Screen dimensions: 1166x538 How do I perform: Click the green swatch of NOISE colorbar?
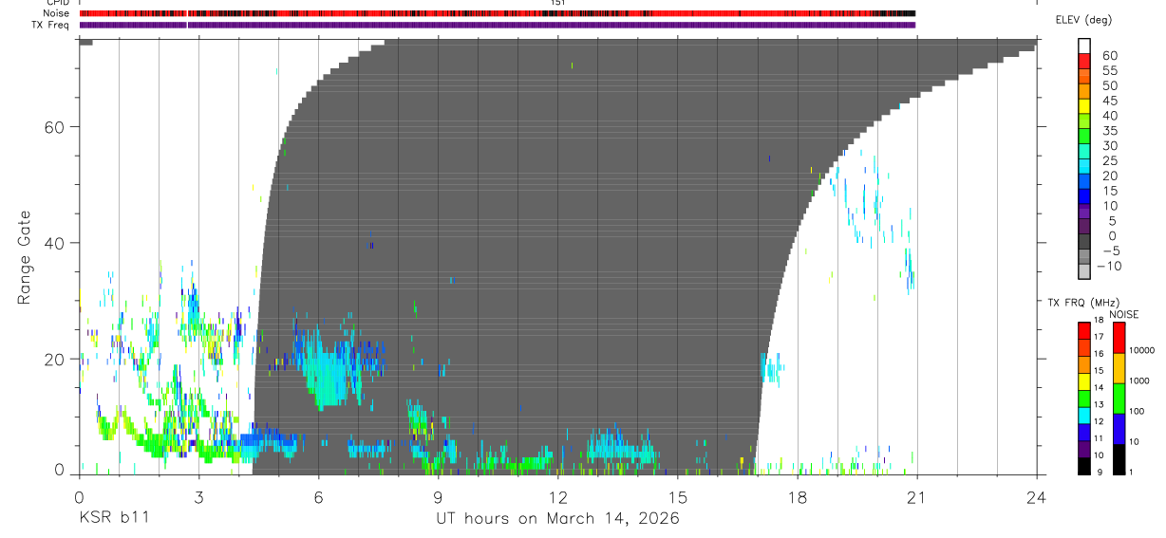(1119, 399)
